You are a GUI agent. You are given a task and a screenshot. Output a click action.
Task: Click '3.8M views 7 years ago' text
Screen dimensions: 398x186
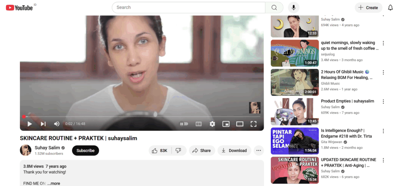[x=45, y=166]
